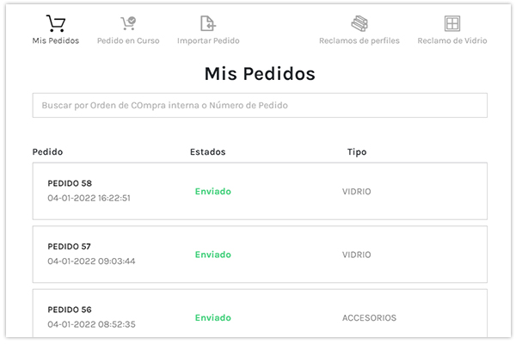Click Enviado status of PEDIDO 57
The image size is (516, 344).
point(212,255)
